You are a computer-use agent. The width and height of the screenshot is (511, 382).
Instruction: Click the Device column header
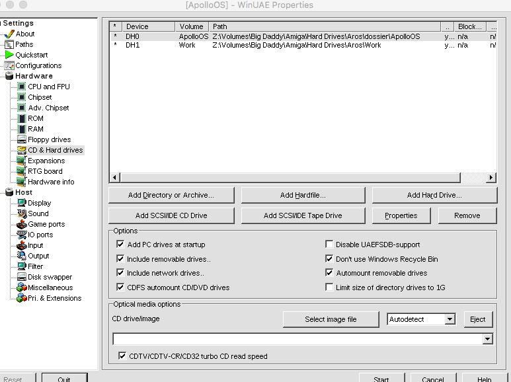point(149,26)
